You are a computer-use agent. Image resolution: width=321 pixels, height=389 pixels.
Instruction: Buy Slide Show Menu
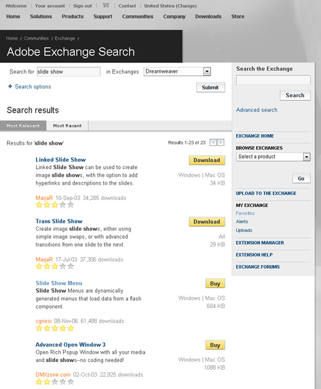pos(215,284)
